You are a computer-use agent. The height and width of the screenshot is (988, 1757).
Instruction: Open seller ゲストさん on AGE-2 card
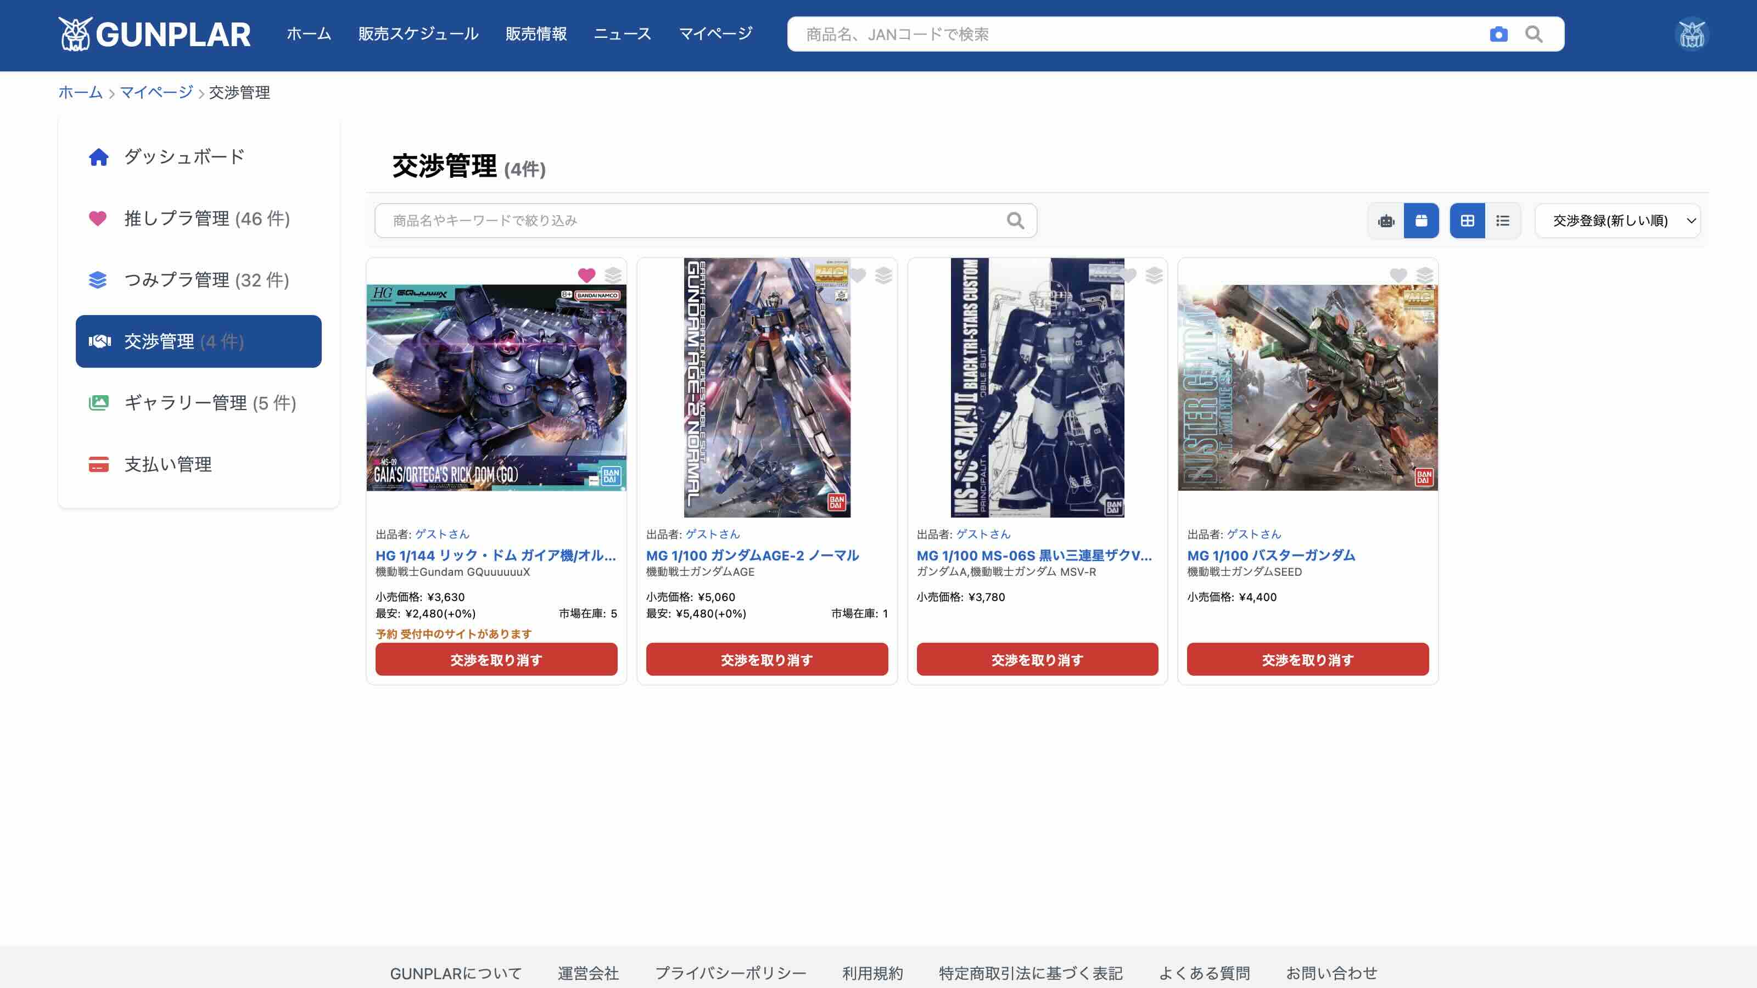click(713, 534)
